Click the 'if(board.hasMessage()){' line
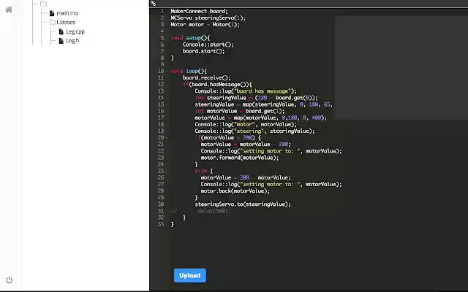Screen dimensions: 468x292 [x=217, y=85]
